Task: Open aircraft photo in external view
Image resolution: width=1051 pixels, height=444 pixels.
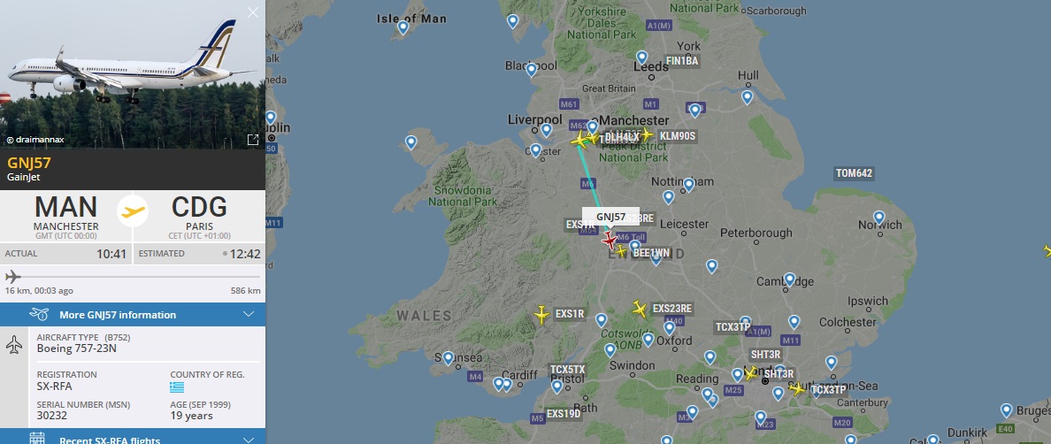Action: click(x=253, y=139)
